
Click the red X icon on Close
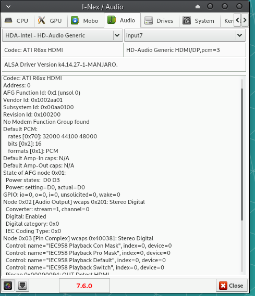pyautogui.click(x=223, y=286)
